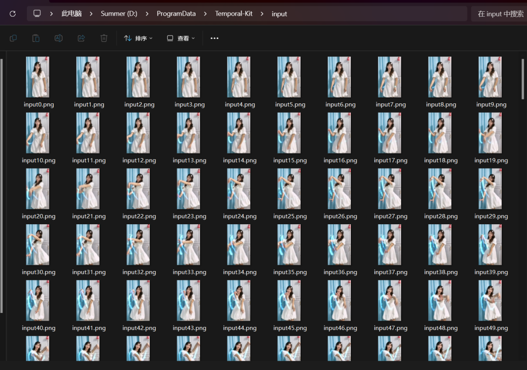Select input44.png thumbnail
The height and width of the screenshot is (370, 527).
(239, 300)
